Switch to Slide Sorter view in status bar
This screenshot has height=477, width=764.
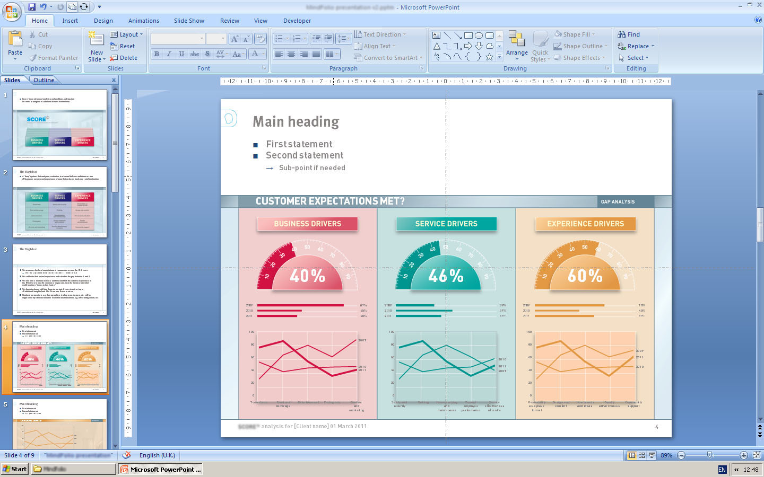tap(642, 455)
